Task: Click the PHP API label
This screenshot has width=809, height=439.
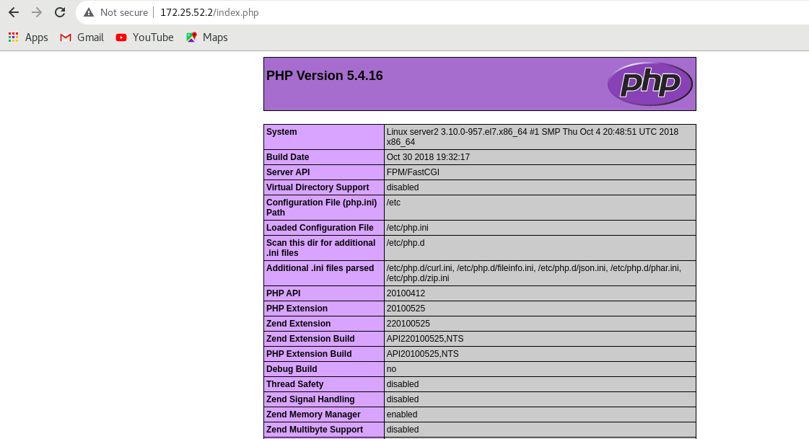Action: (x=283, y=293)
